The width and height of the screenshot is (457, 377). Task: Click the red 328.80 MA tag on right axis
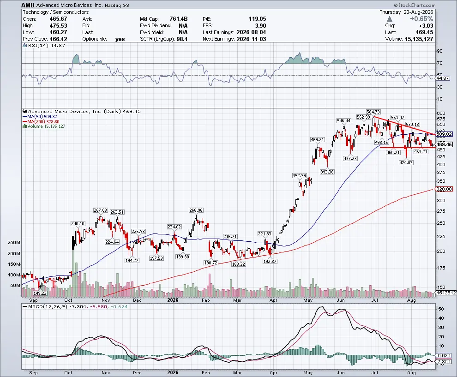pyautogui.click(x=445, y=189)
